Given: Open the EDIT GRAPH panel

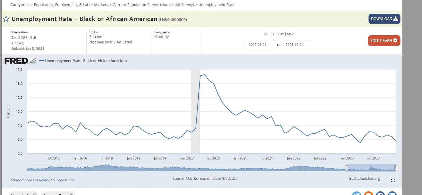Looking at the screenshot, I should click(x=384, y=41).
